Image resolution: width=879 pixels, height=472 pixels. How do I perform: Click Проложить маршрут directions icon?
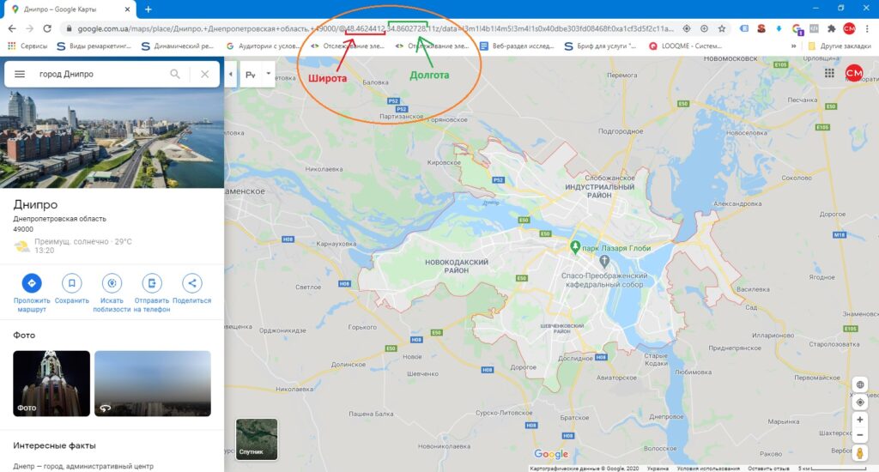click(x=32, y=283)
